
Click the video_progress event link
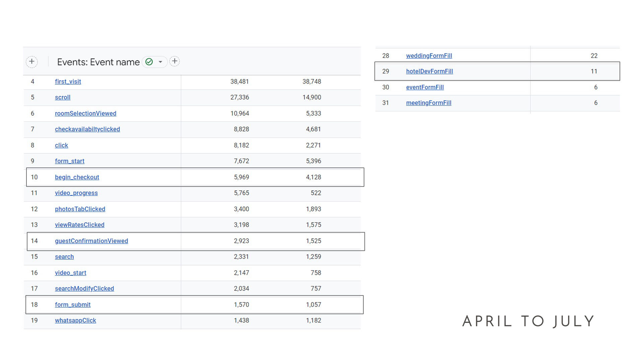coord(76,193)
